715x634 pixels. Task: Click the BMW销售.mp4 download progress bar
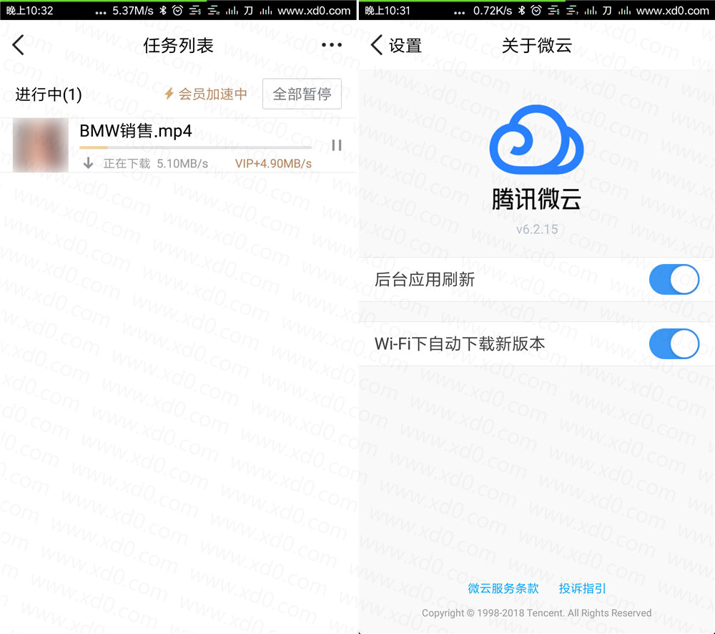195,148
